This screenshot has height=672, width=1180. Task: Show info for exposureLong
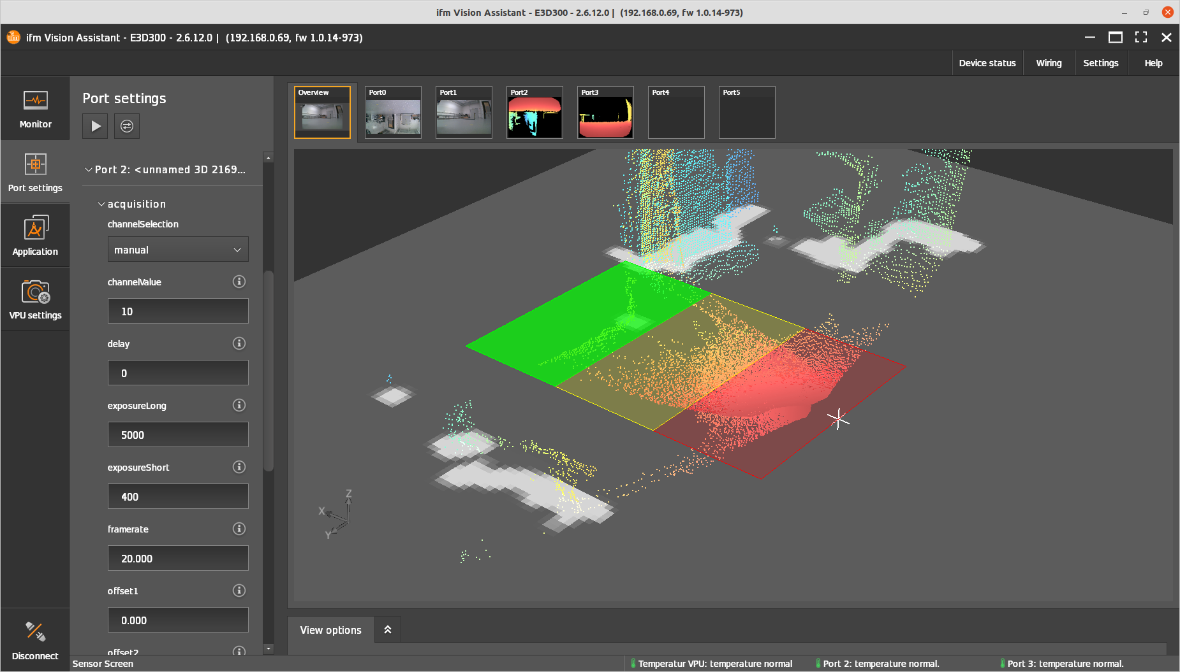pyautogui.click(x=239, y=405)
